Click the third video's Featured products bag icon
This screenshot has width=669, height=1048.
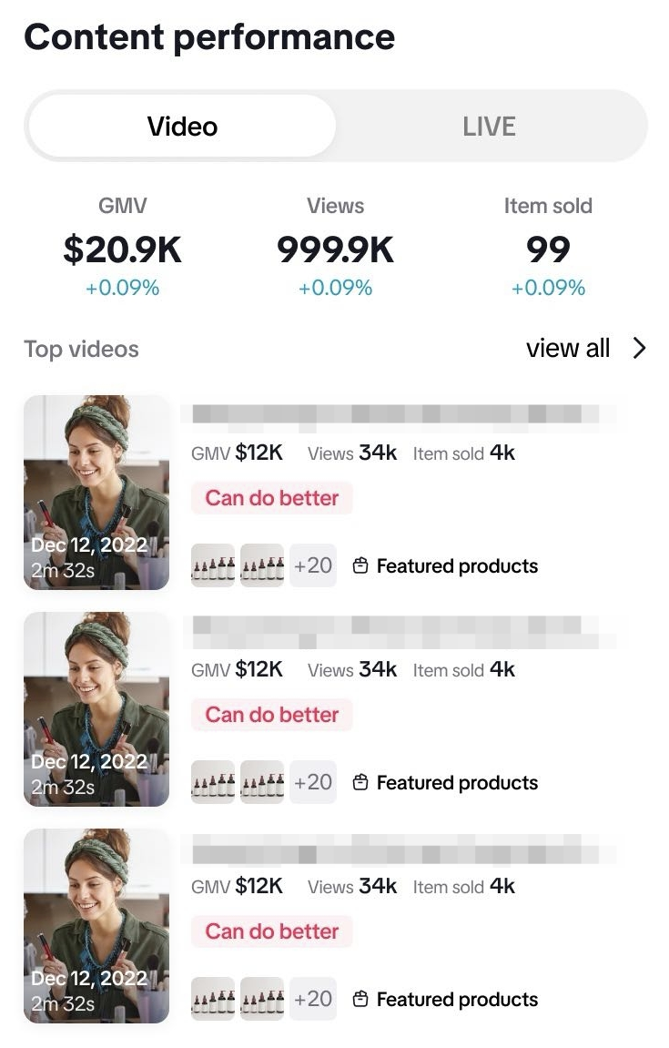360,1000
